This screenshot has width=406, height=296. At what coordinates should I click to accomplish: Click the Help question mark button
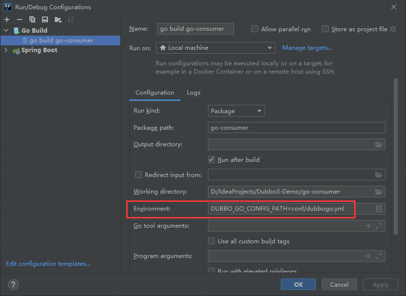pos(14,284)
